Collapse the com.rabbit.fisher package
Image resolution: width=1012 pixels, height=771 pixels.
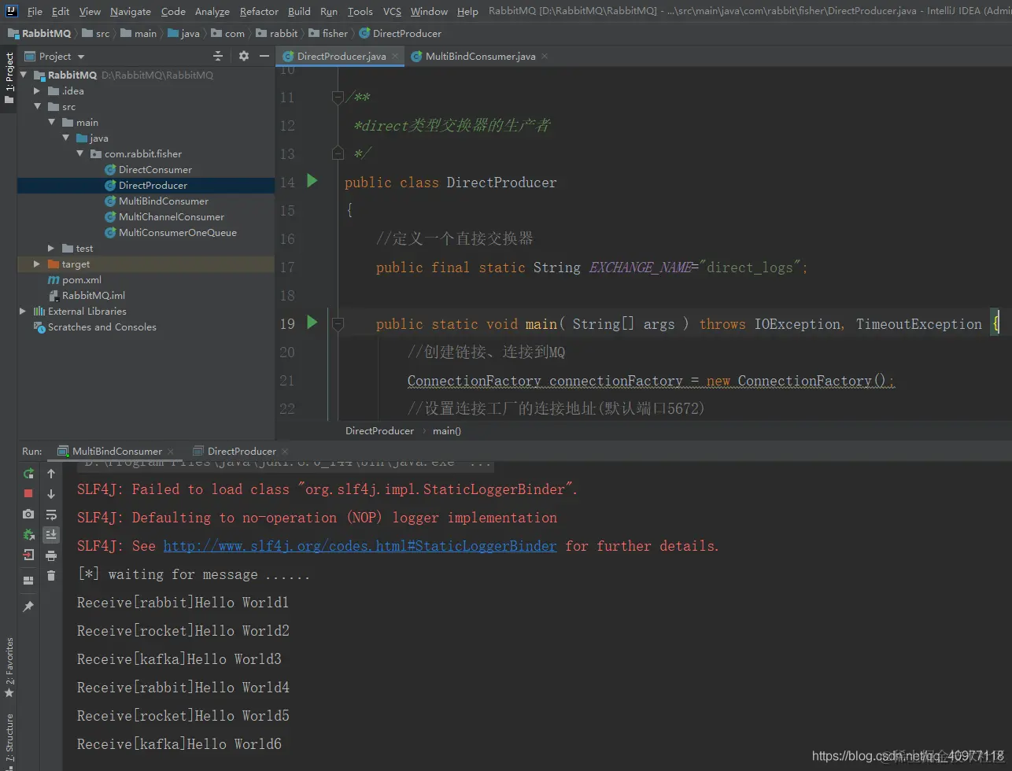tap(79, 153)
